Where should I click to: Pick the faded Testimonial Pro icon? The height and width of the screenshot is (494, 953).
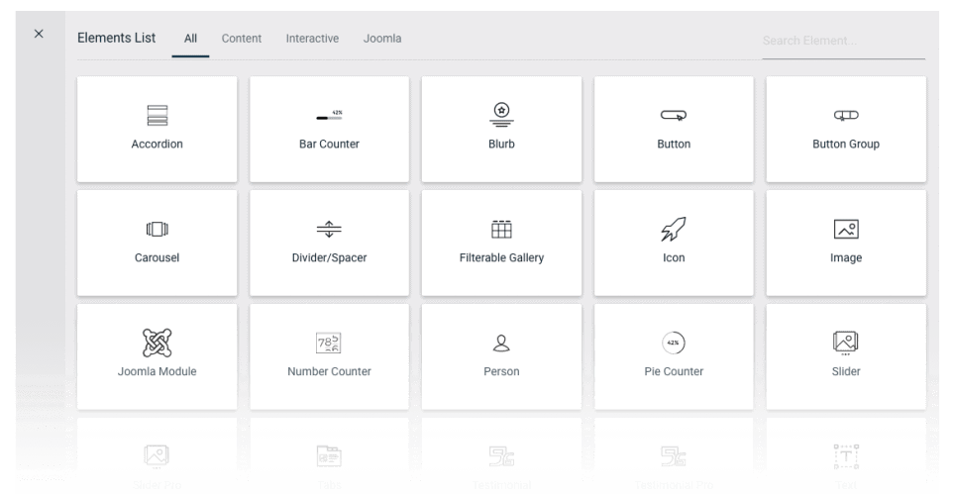(674, 456)
